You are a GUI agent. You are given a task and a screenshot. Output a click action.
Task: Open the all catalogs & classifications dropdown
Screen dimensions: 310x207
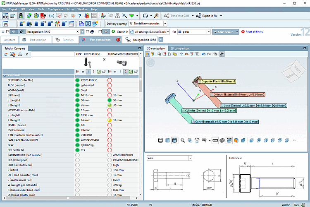click(x=168, y=32)
